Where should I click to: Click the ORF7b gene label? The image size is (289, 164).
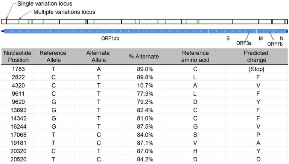275,44
